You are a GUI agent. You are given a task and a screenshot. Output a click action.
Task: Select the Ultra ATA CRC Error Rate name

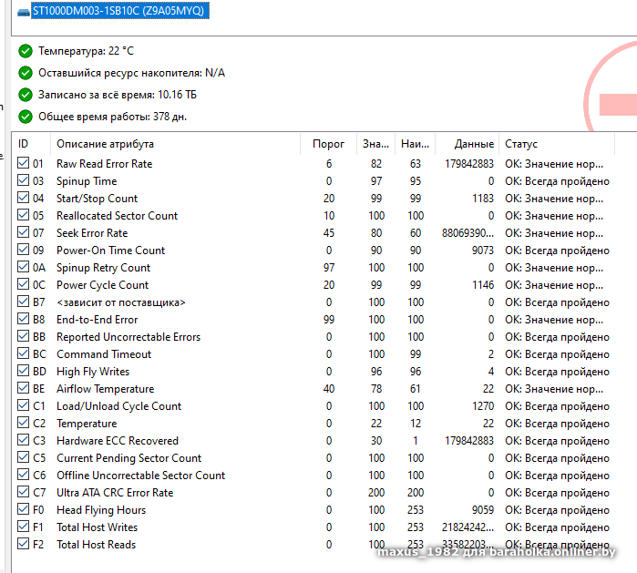click(x=115, y=493)
